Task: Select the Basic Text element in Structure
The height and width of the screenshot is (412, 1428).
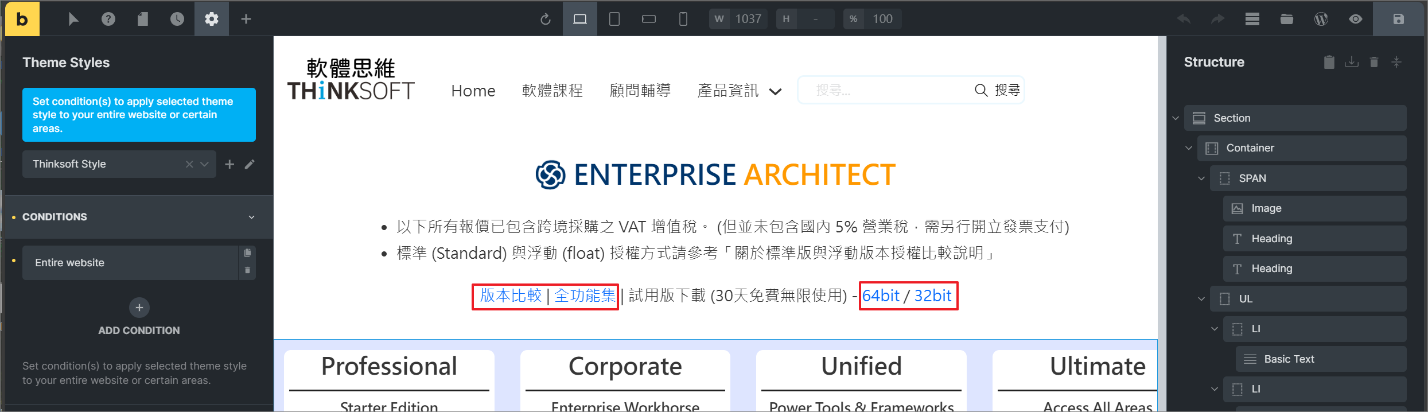Action: 1321,359
